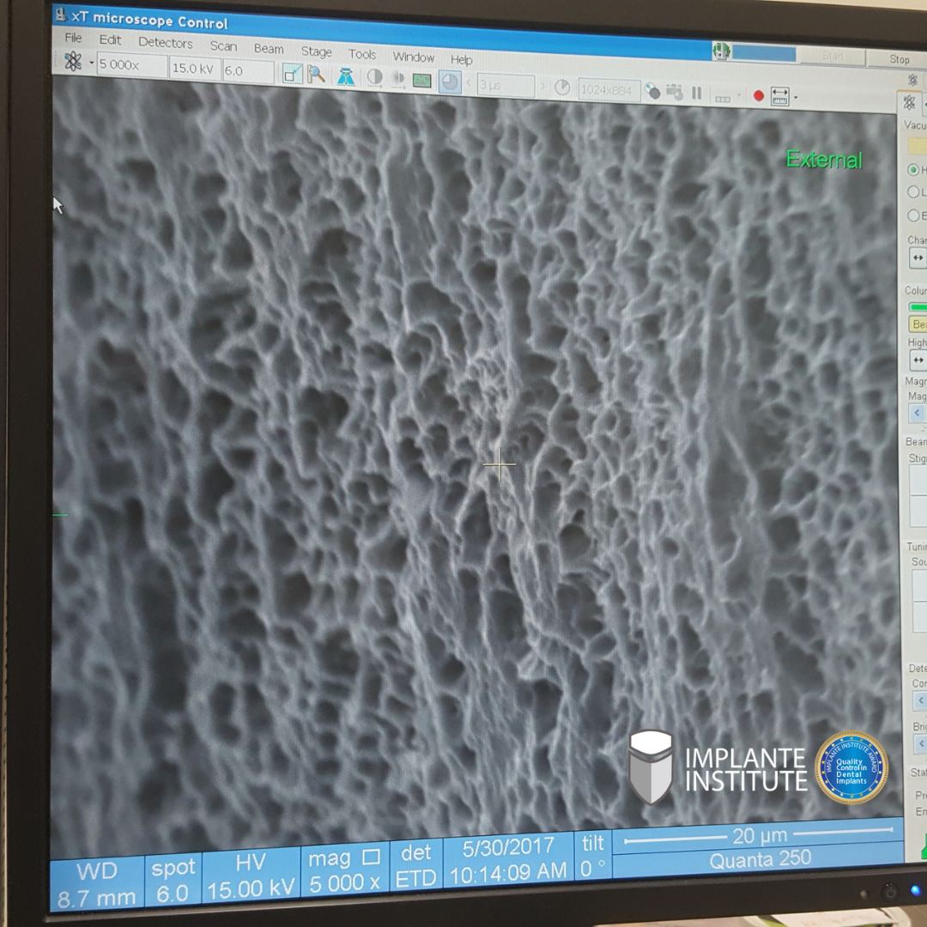Image resolution: width=927 pixels, height=927 pixels.
Task: Click the 15.0 kV high voltage field
Action: 194,69
